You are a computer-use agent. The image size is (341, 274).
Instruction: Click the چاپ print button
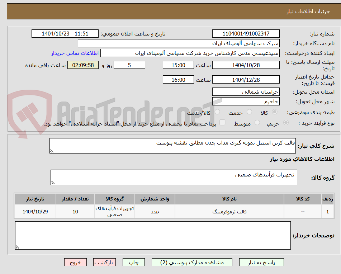133,262
